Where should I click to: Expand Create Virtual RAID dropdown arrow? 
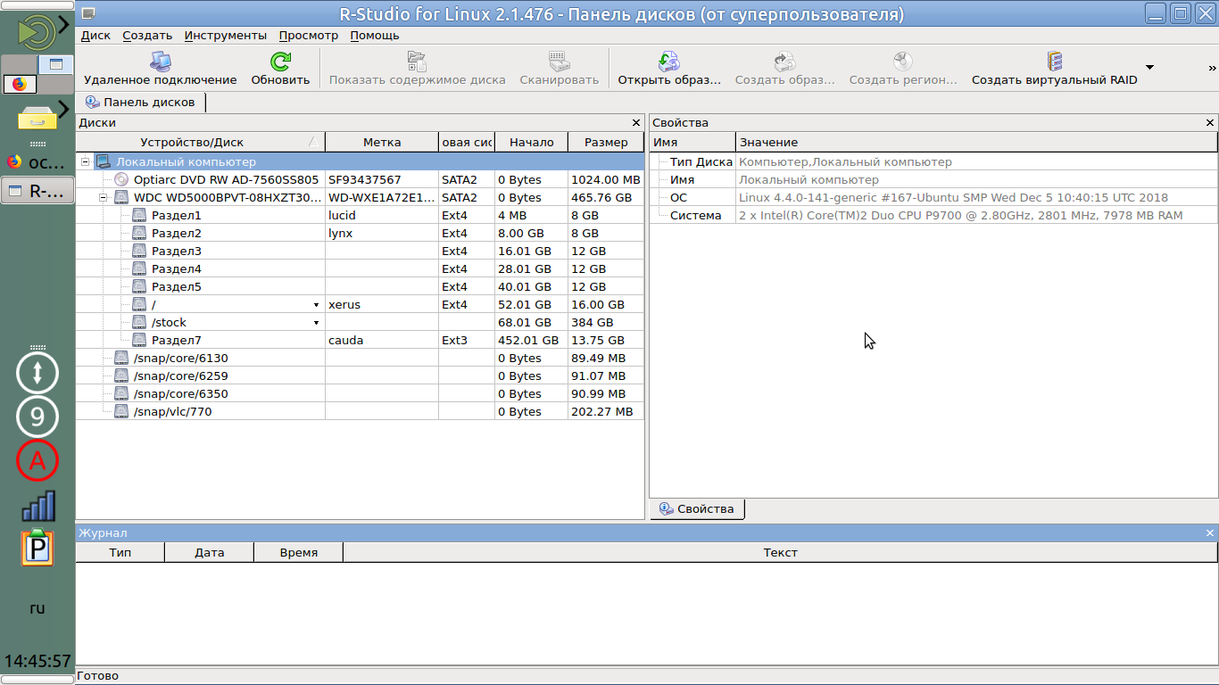pos(1149,67)
